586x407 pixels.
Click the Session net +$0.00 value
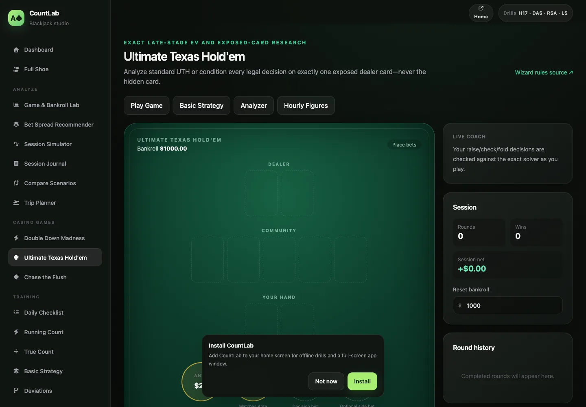point(472,269)
